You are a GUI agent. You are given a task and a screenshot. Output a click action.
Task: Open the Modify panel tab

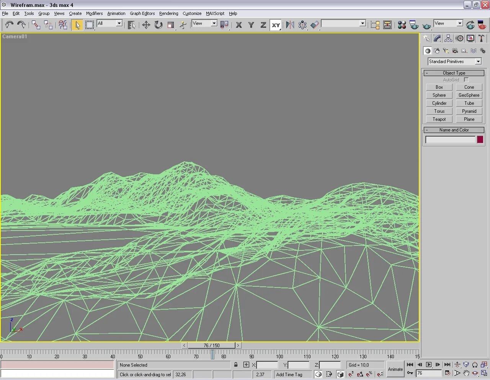437,38
